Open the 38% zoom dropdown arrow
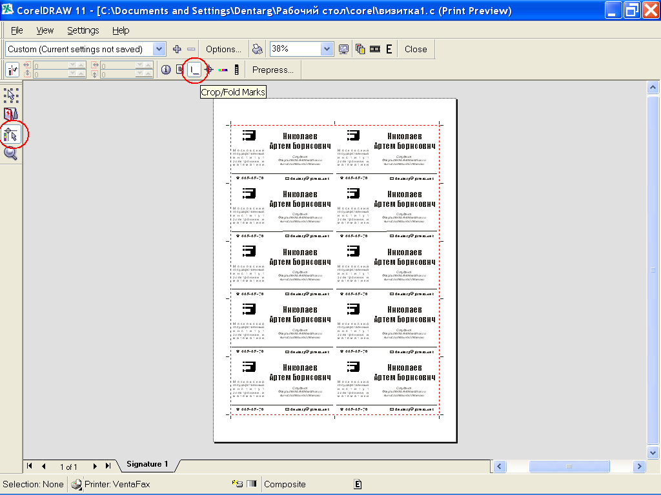This screenshot has width=661, height=495. [x=327, y=49]
